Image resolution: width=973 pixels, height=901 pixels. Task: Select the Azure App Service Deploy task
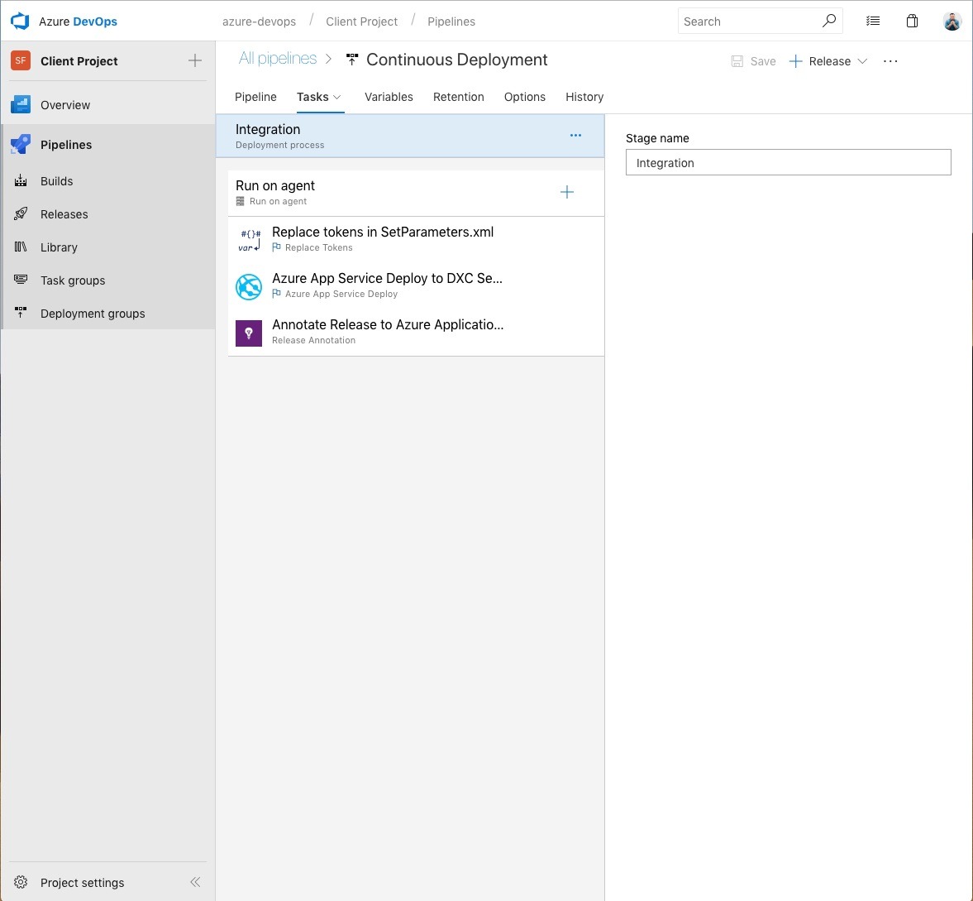tap(387, 286)
